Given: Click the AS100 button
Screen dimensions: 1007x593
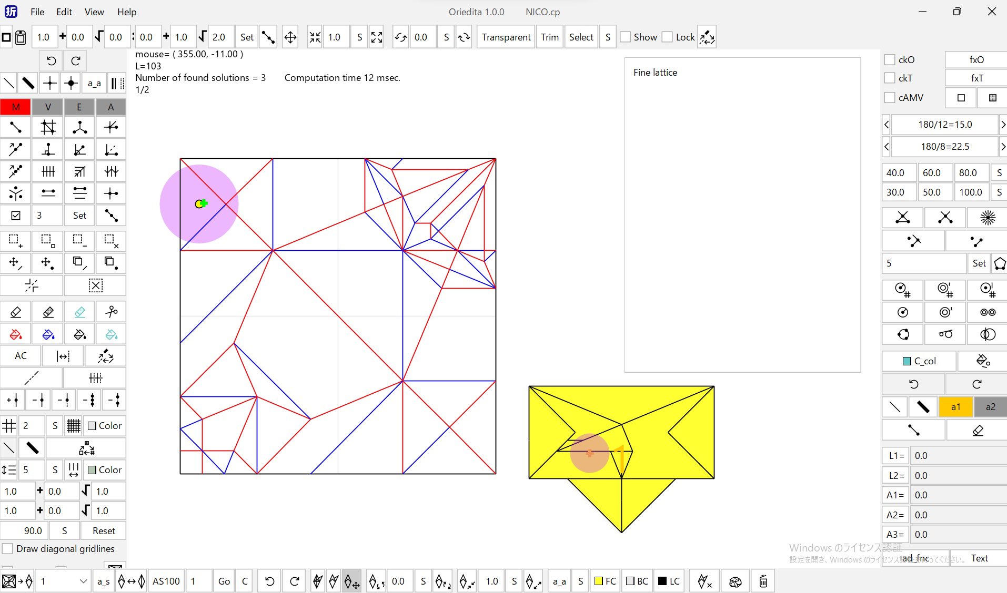Looking at the screenshot, I should tap(166, 581).
